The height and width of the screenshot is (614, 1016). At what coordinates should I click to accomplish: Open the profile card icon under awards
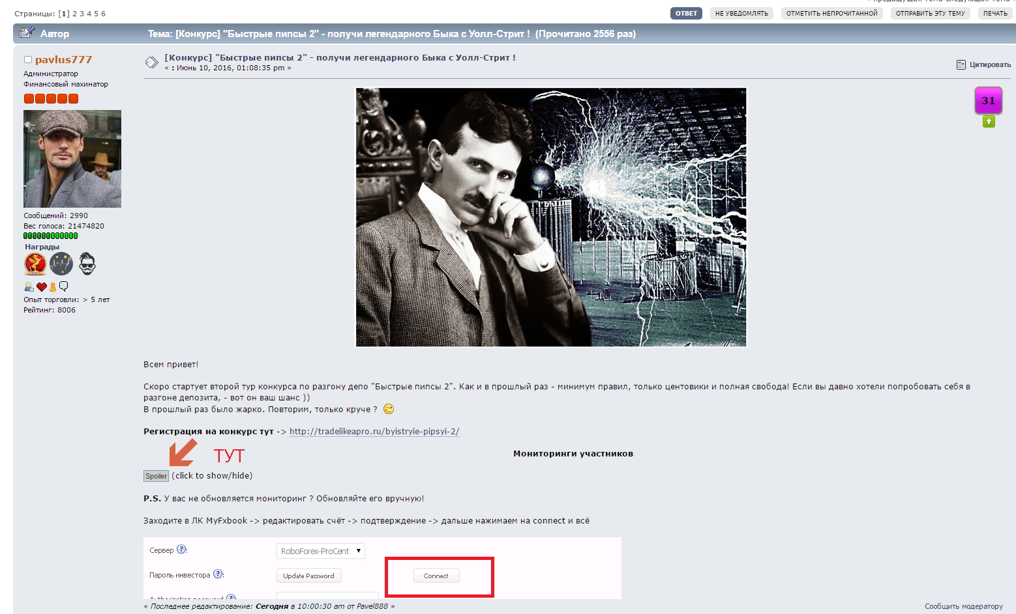[x=29, y=286]
